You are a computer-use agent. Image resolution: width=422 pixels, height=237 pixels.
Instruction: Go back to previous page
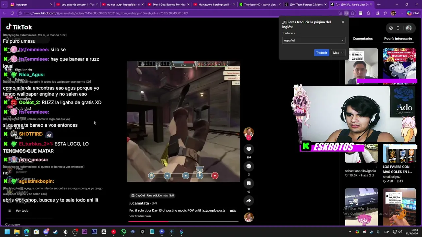(x=4, y=13)
